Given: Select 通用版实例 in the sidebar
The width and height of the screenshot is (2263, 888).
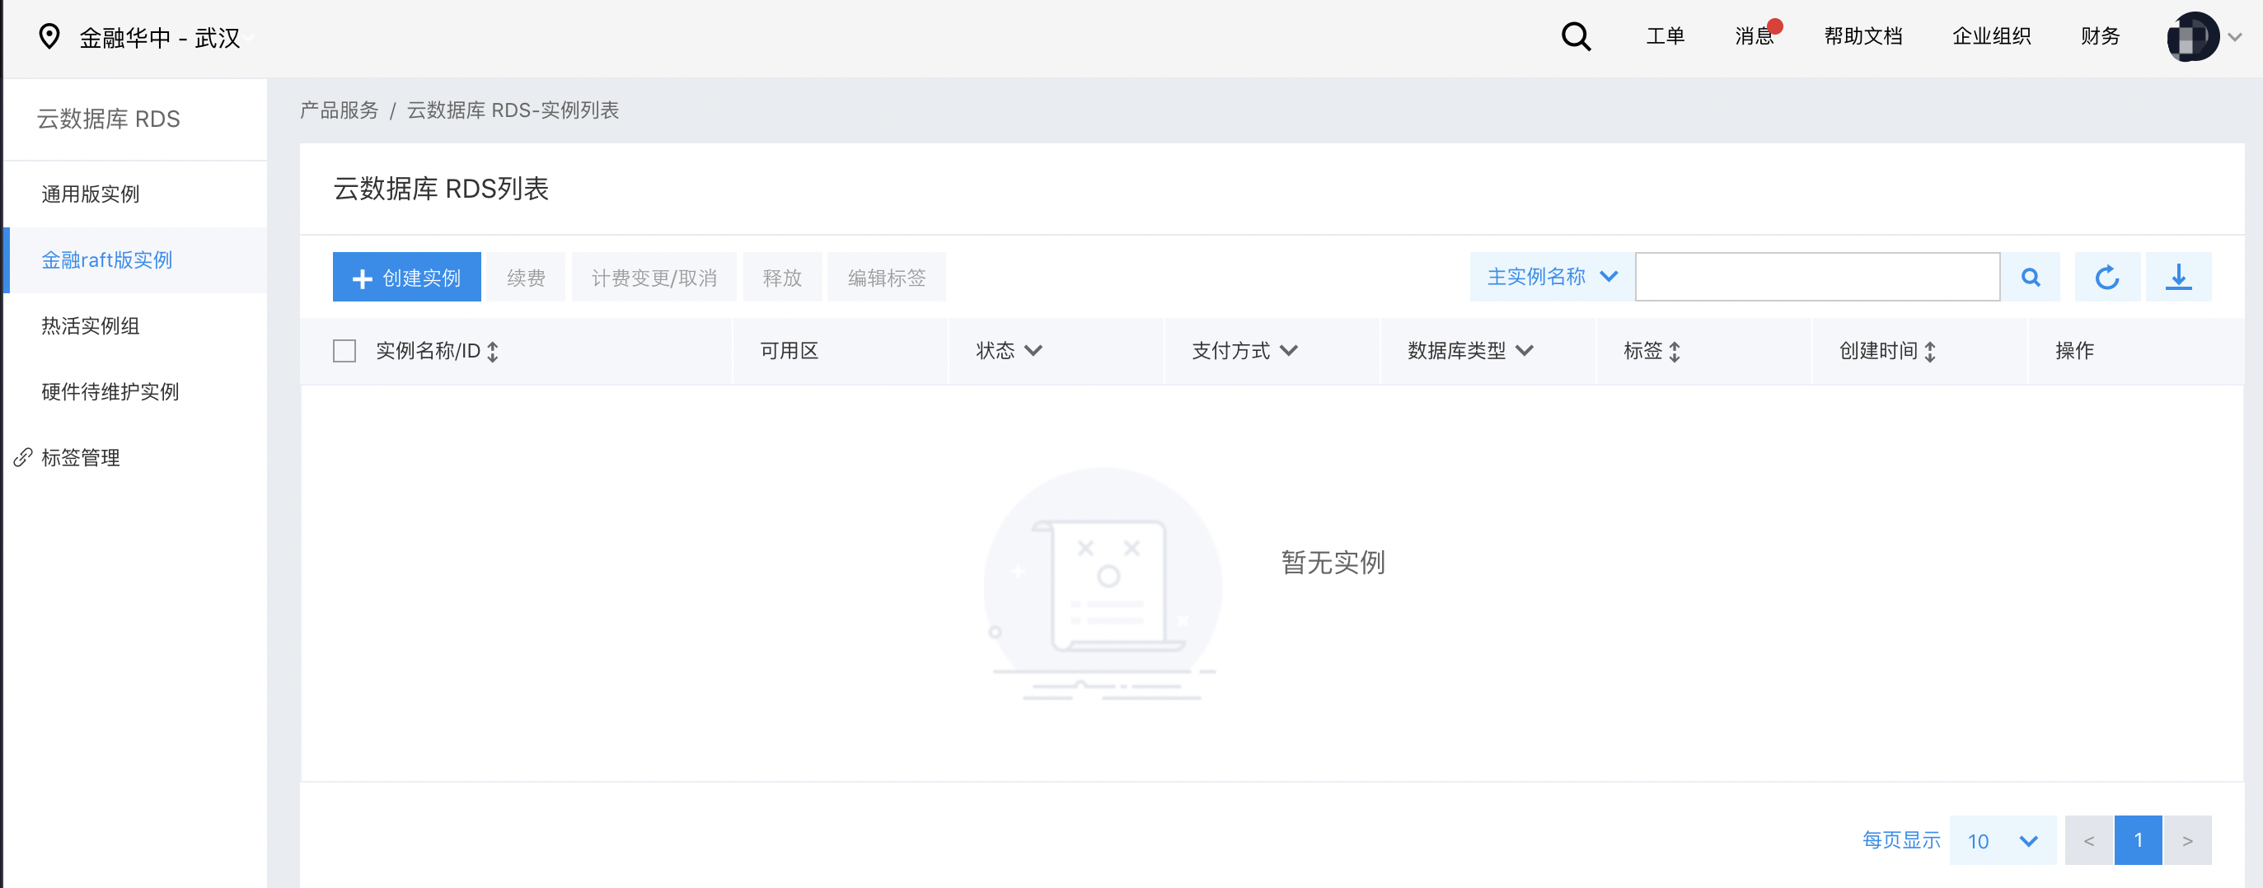Looking at the screenshot, I should coord(136,194).
